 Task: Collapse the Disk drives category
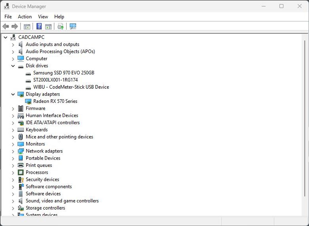(13, 66)
